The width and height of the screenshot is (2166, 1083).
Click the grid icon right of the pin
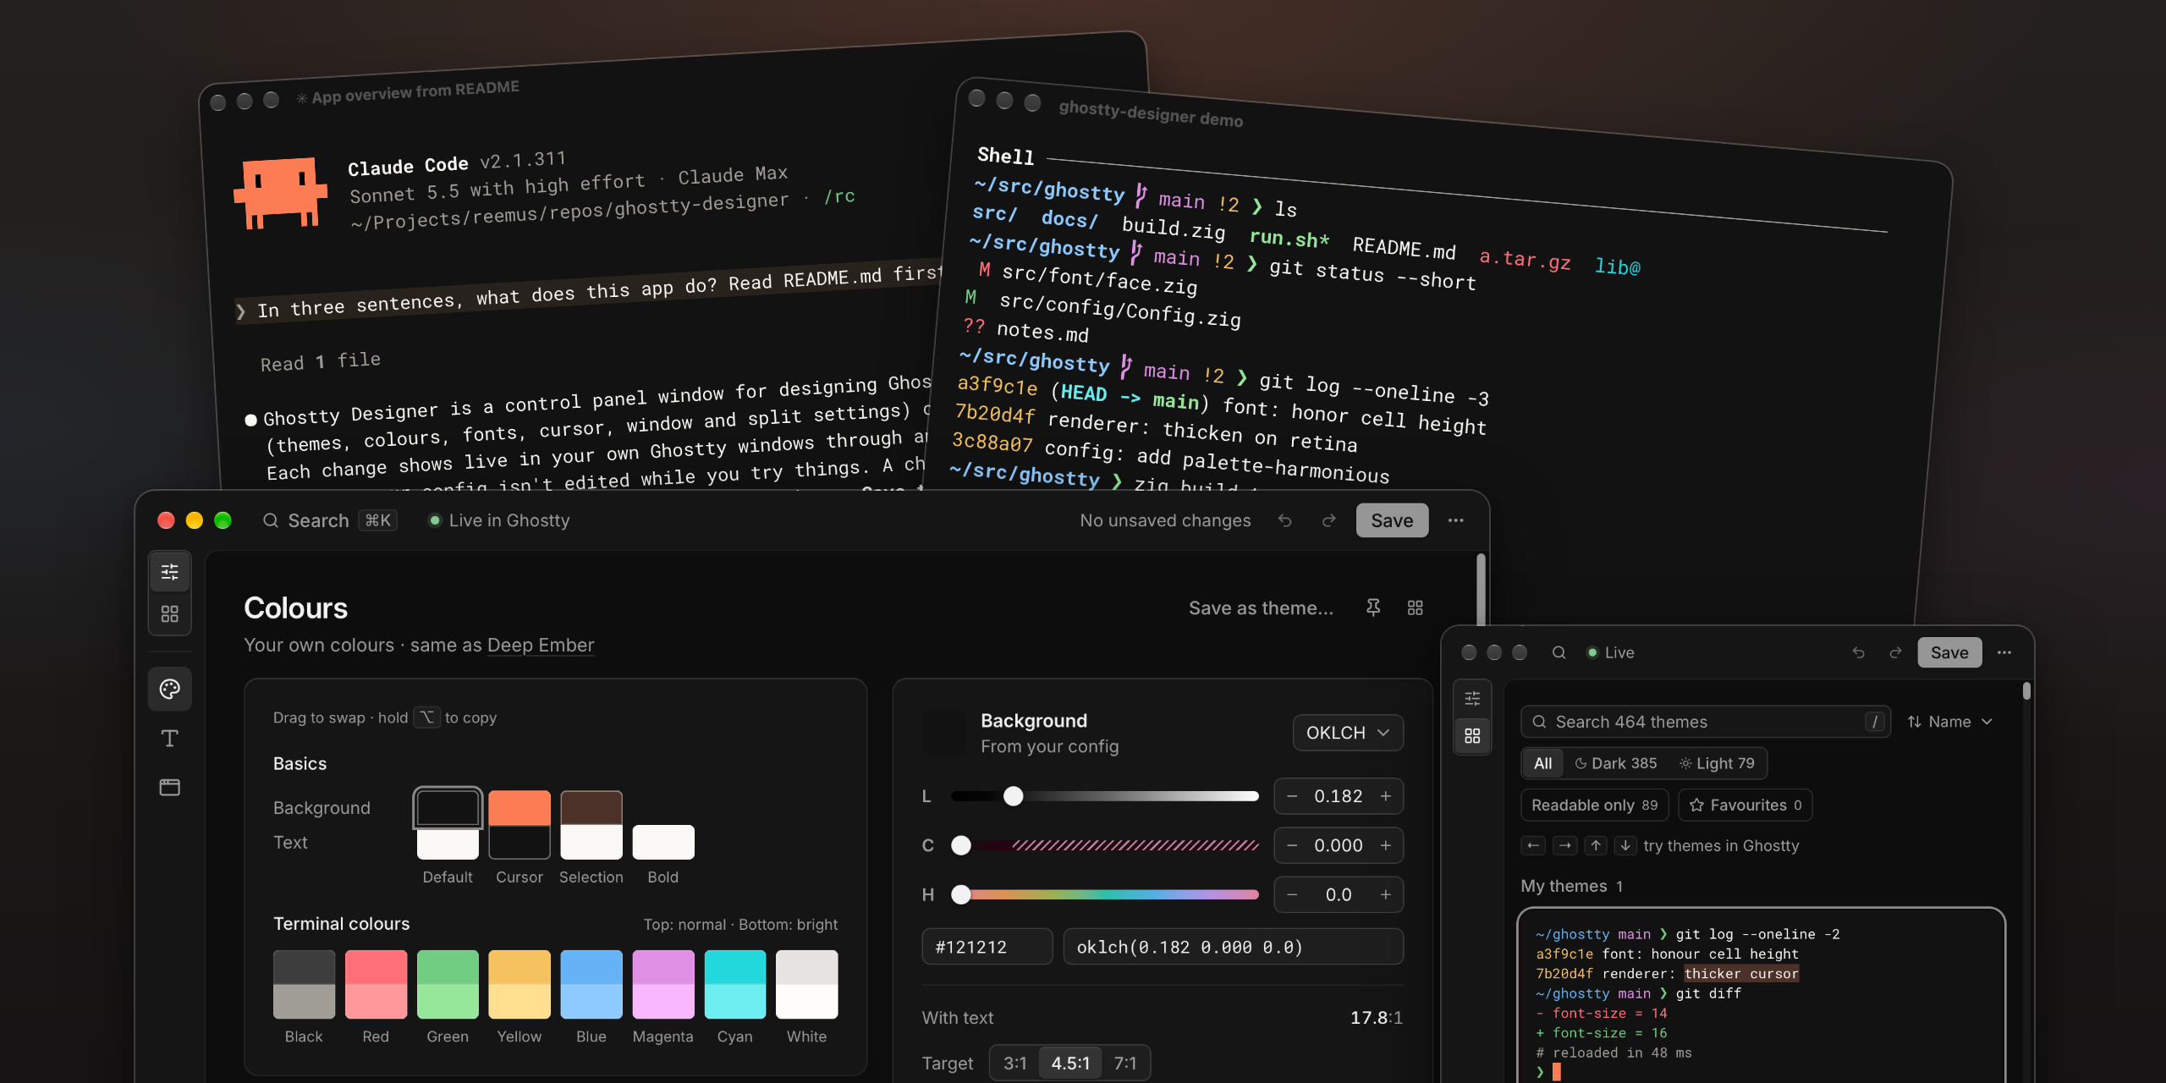1415,607
